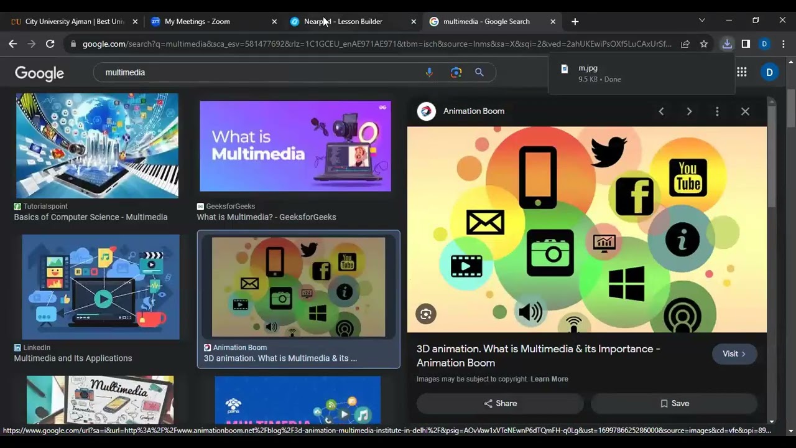Open the large multimedia icons preview image

(587, 230)
